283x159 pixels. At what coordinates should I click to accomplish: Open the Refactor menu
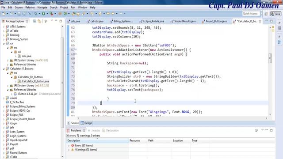point(30,8)
